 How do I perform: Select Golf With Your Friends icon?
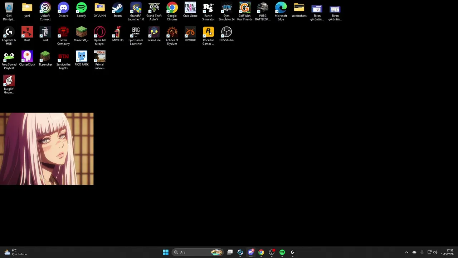244,11
